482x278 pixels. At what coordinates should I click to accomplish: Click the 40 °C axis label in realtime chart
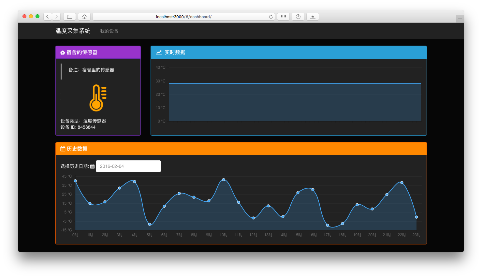tap(160, 67)
